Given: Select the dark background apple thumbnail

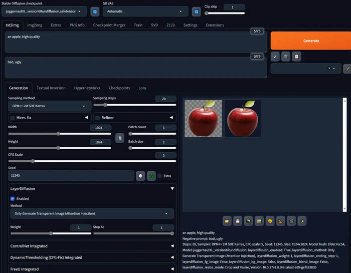Looking at the screenshot, I should (243, 118).
